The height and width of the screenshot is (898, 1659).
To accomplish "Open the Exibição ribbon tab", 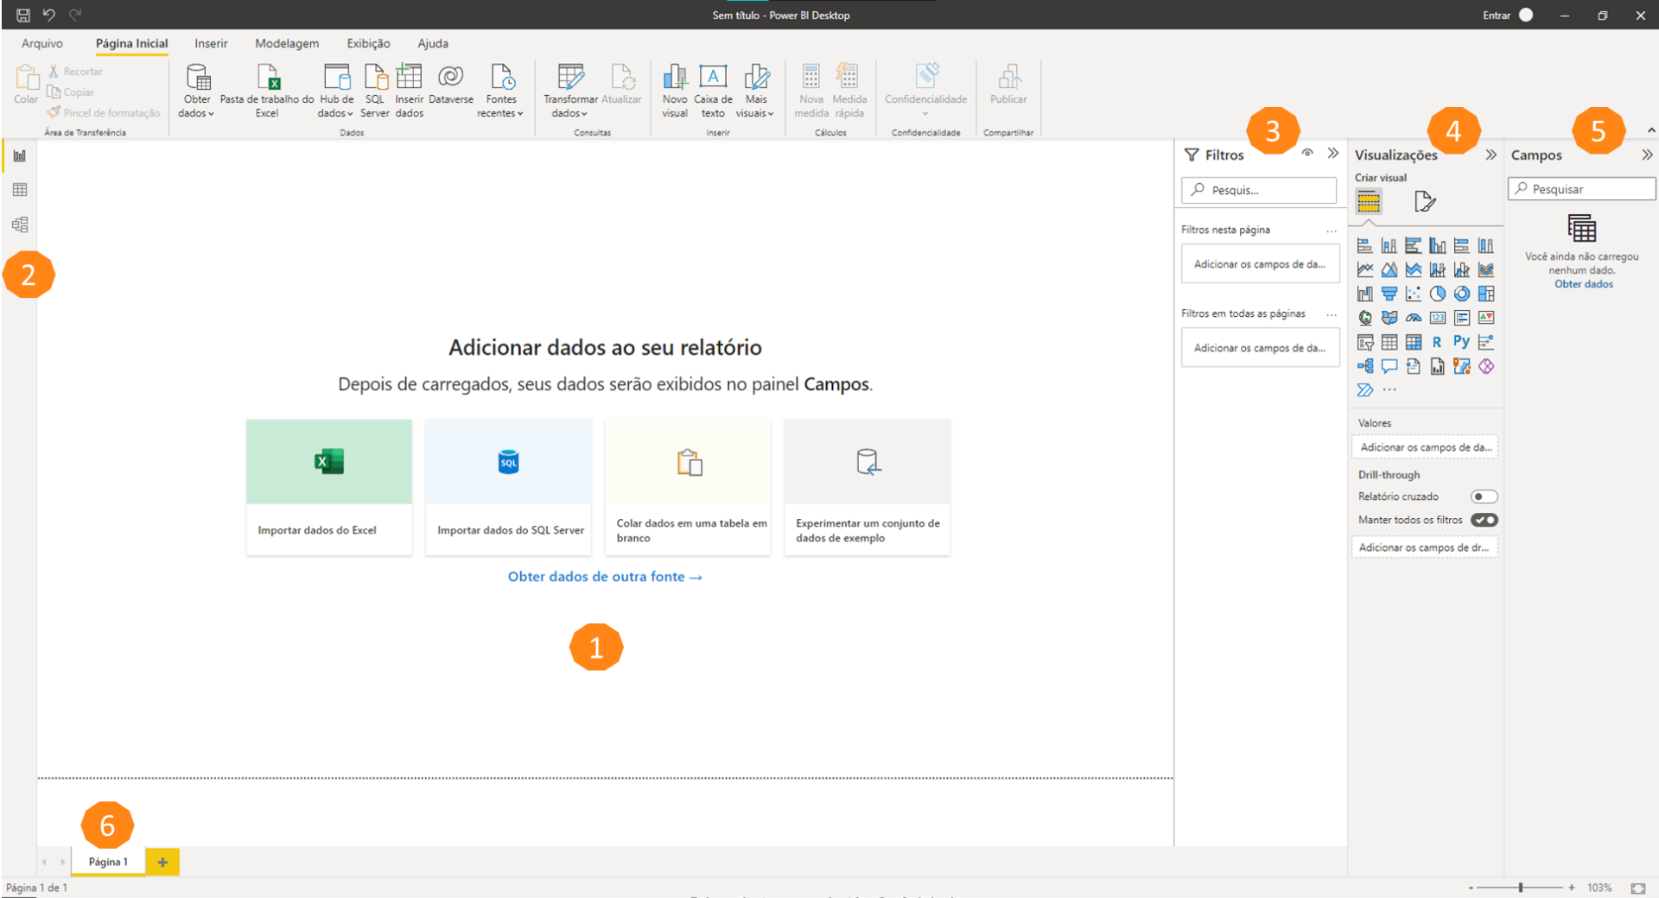I will (367, 43).
